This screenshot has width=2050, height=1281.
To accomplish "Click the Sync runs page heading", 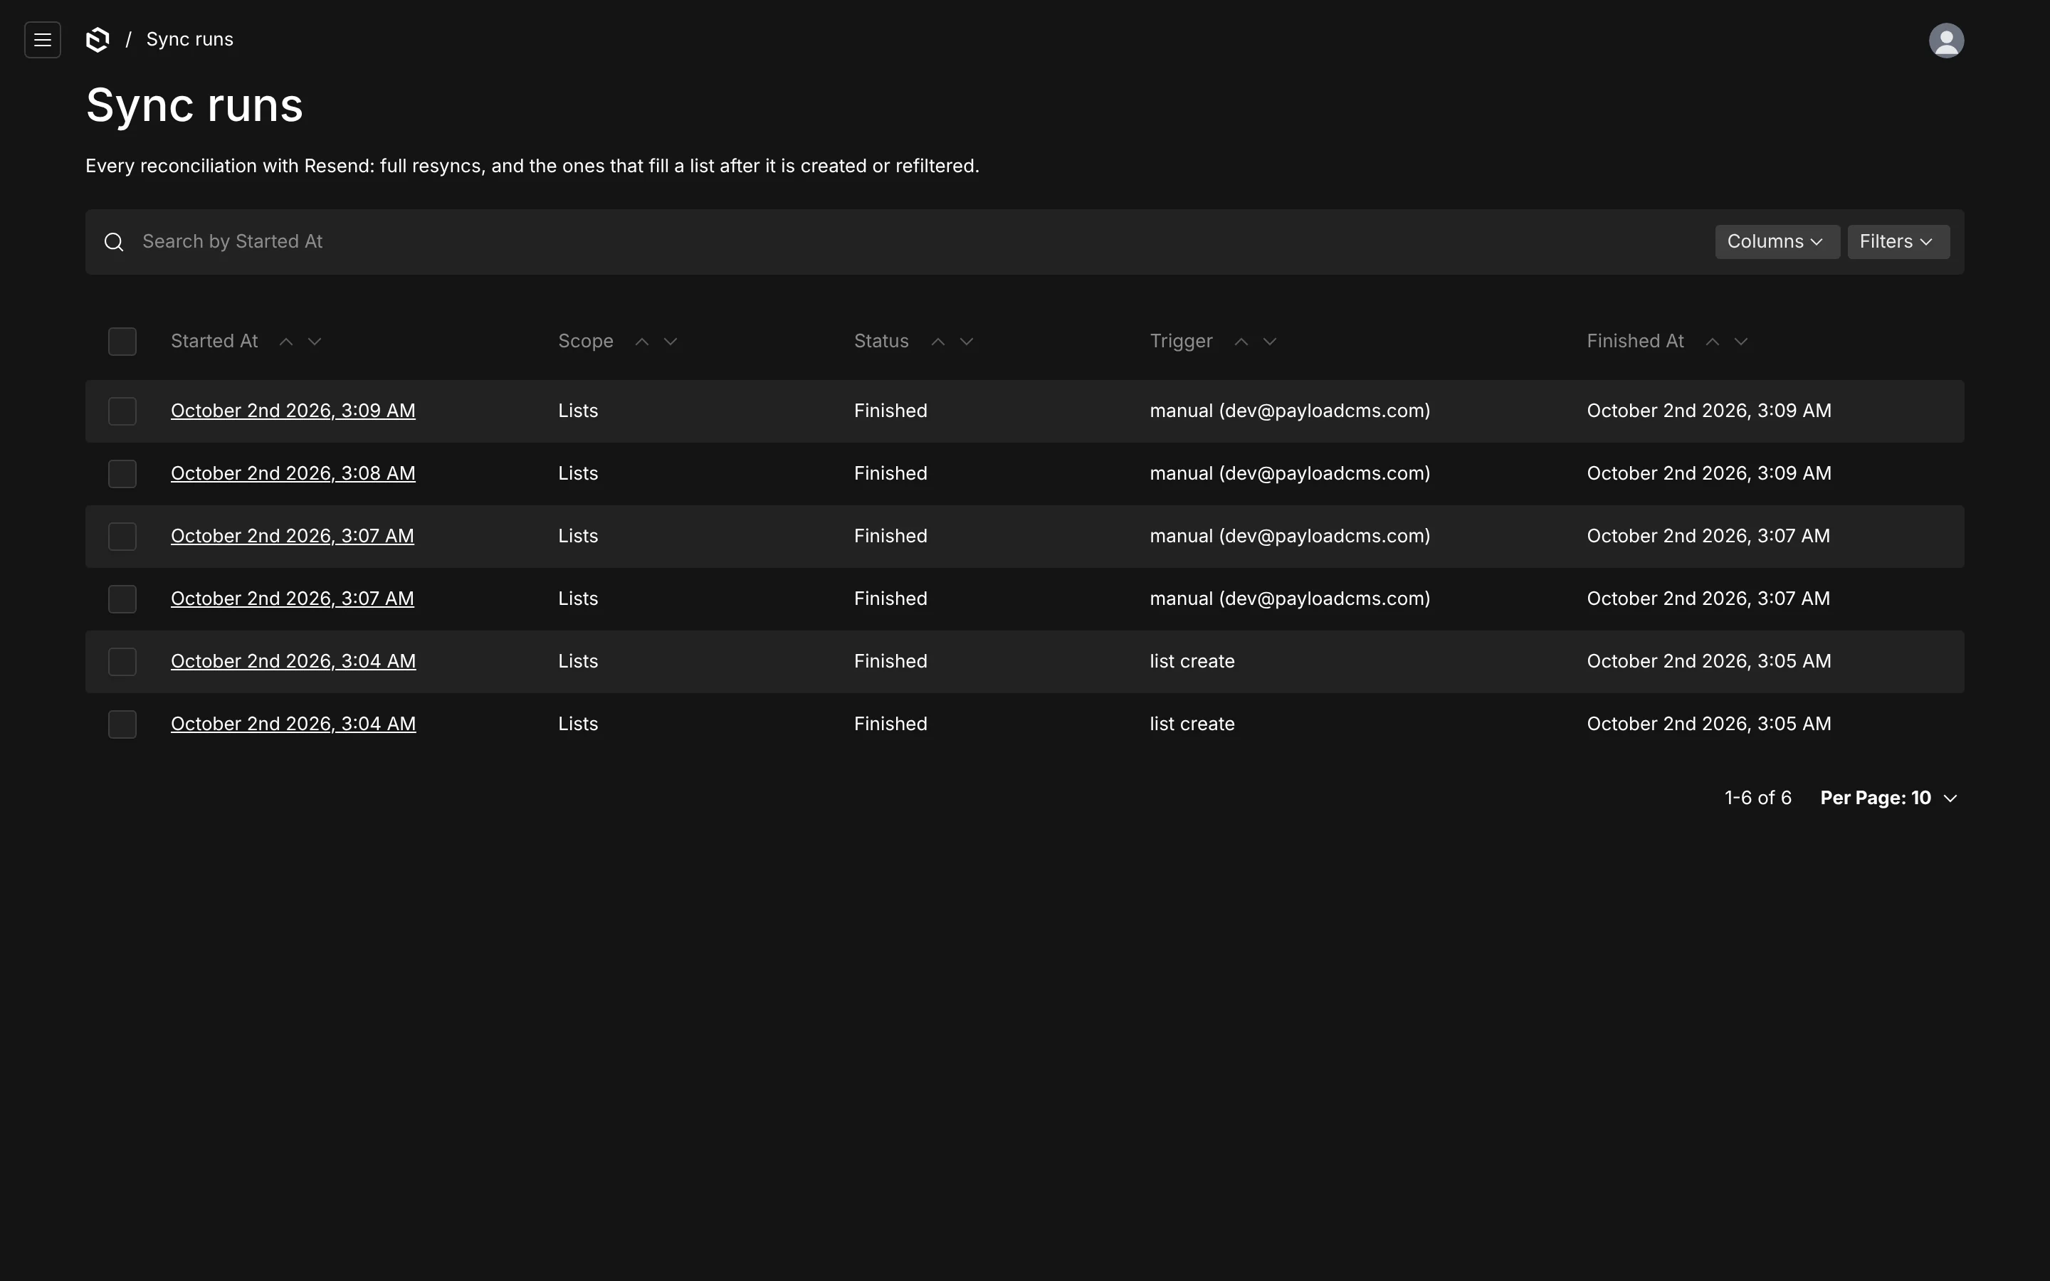I will point(195,106).
